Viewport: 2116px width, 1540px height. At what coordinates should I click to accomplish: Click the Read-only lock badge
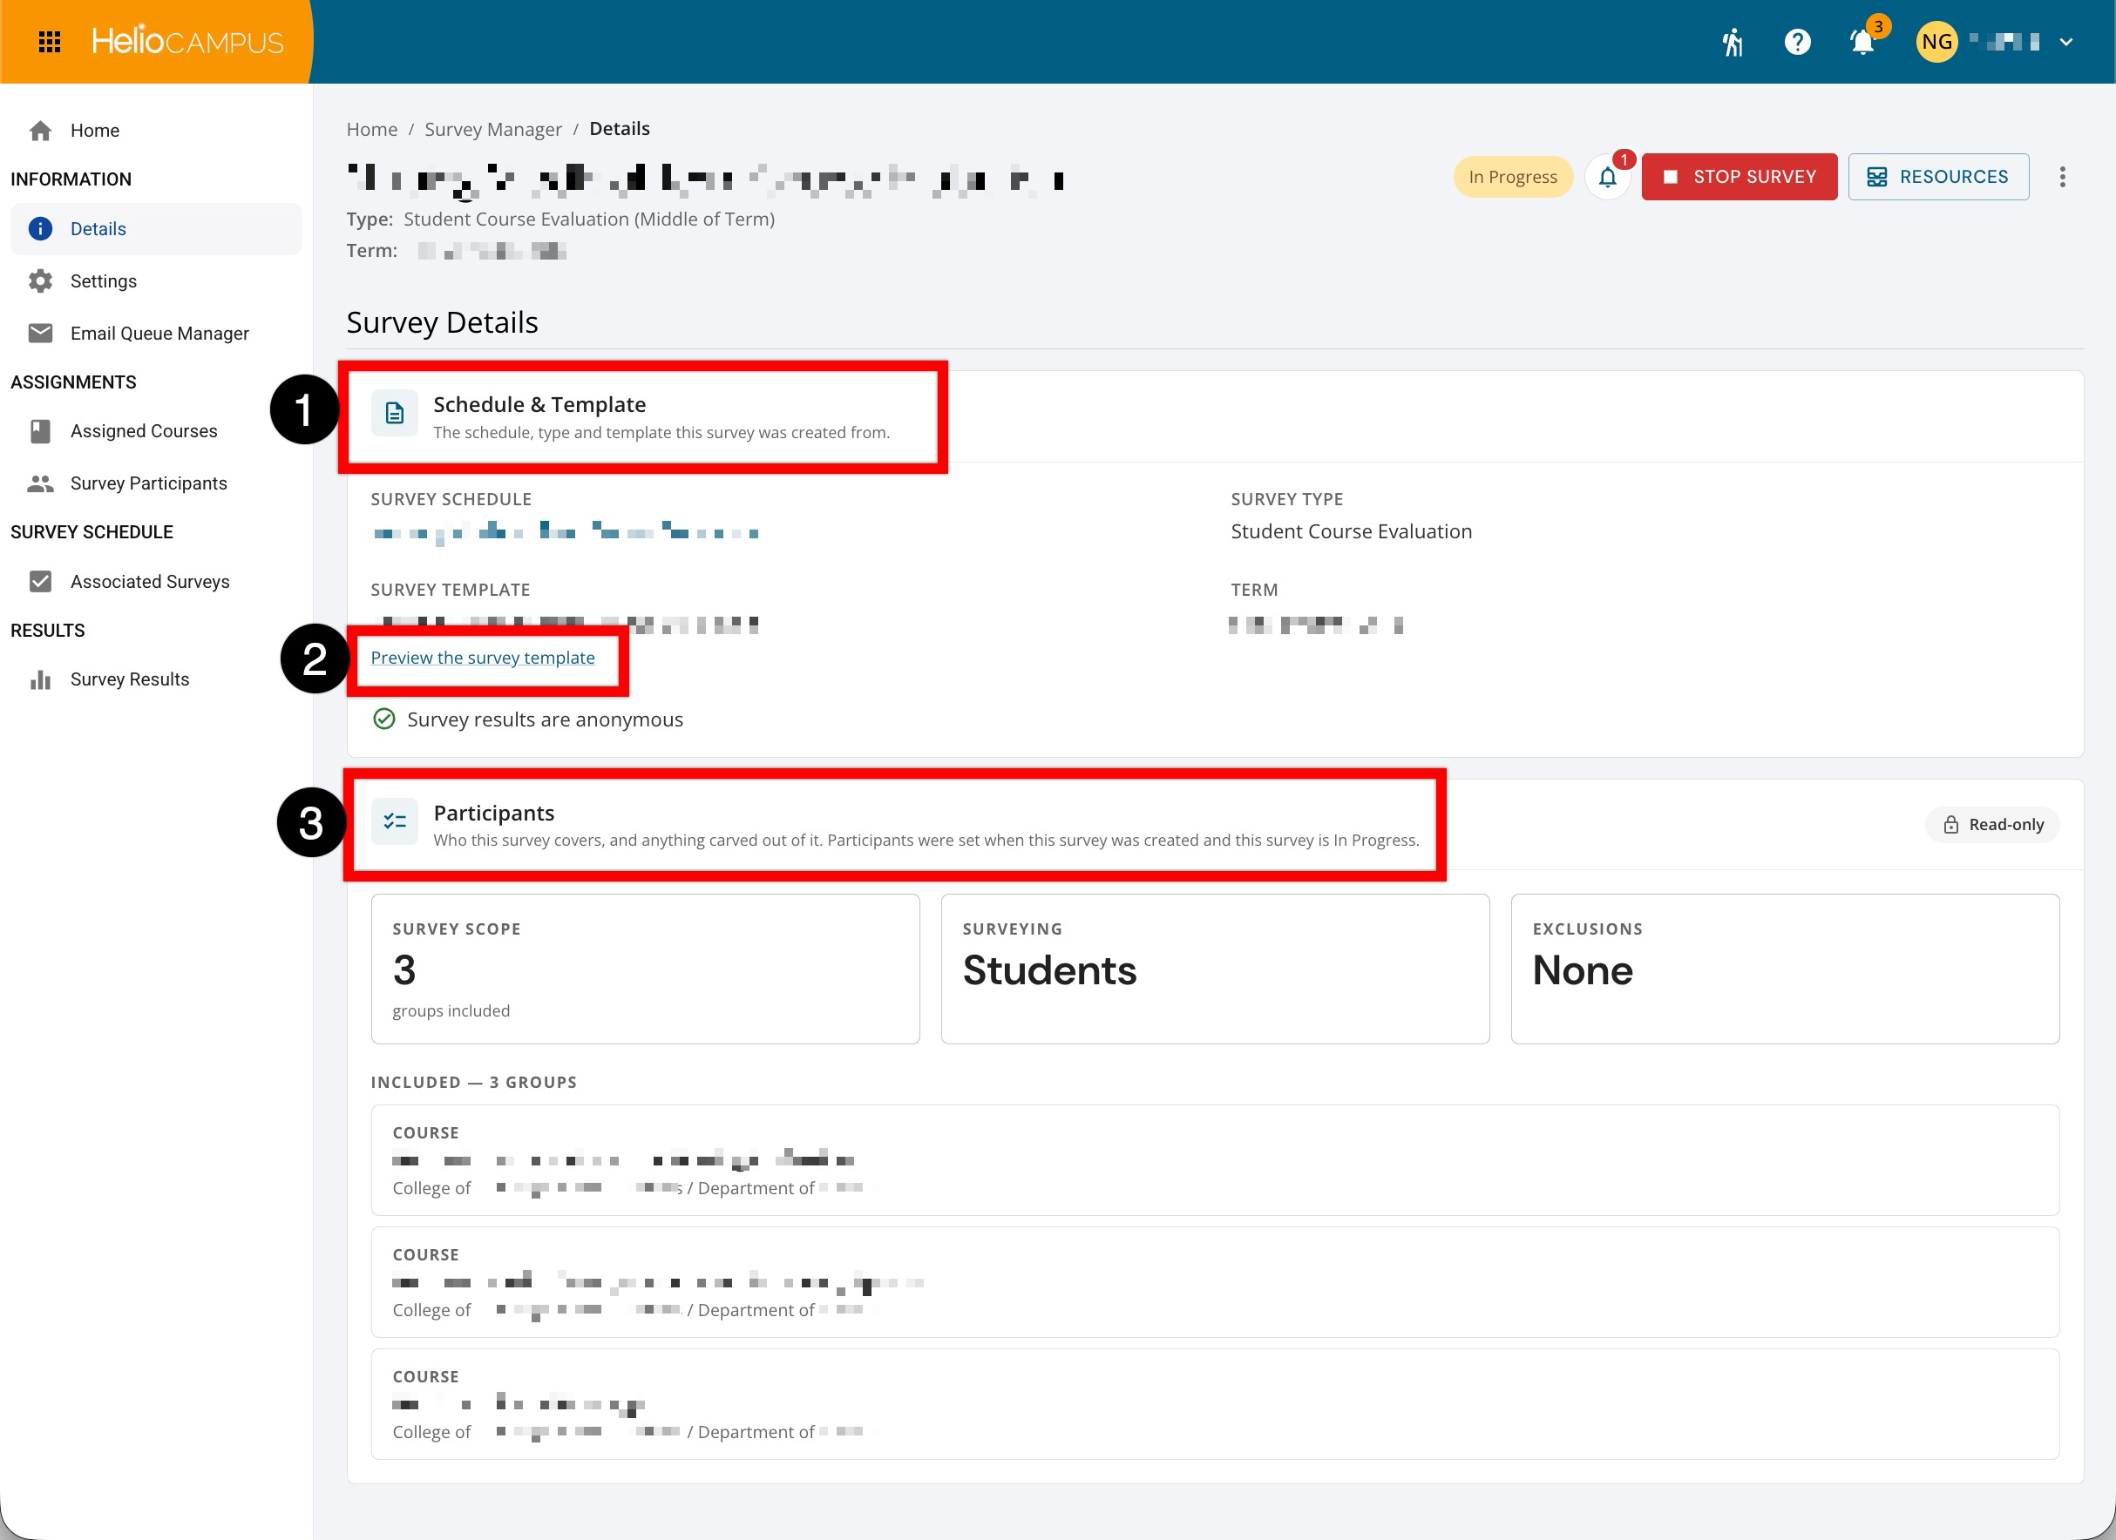(1993, 825)
